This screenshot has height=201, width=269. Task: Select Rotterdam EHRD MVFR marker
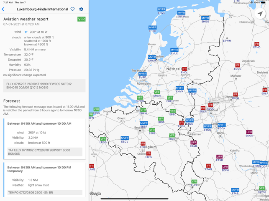click(x=143, y=74)
